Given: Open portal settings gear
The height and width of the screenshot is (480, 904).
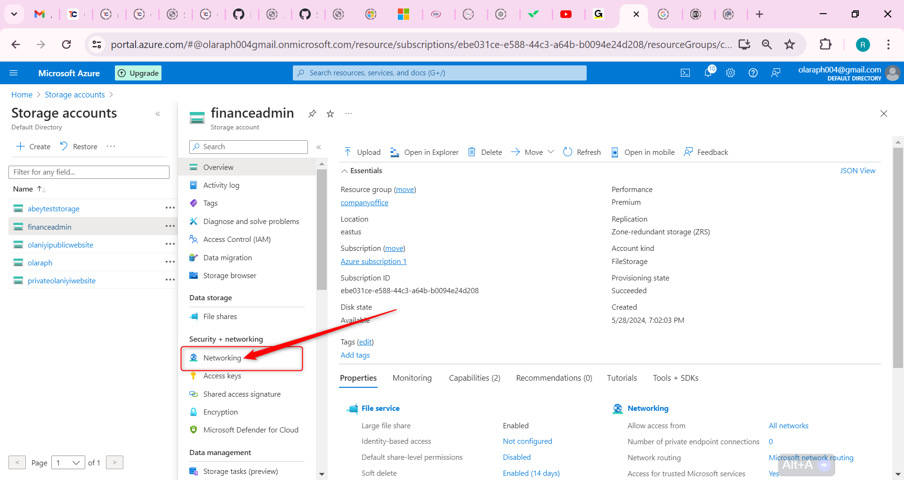Looking at the screenshot, I should pos(730,73).
